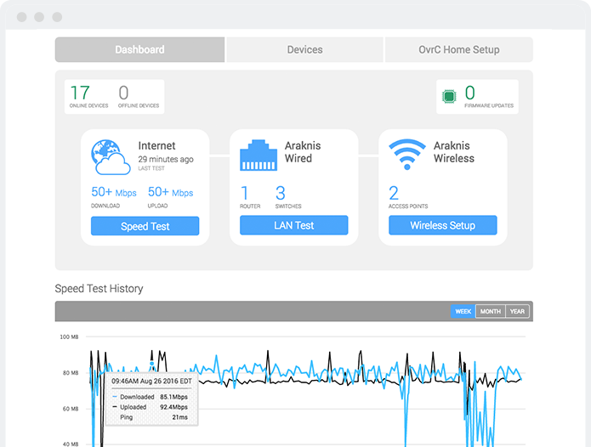Click the Internet globe and cloud icon

click(111, 157)
